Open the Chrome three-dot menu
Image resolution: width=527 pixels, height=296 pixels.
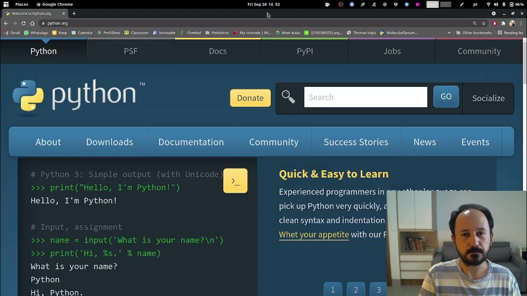tap(522, 23)
